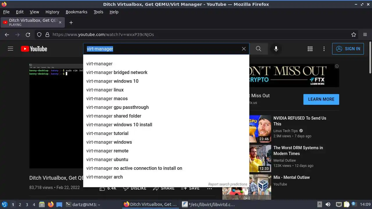Open the View menu
Viewport: 372px width, 209px height.
click(x=34, y=12)
